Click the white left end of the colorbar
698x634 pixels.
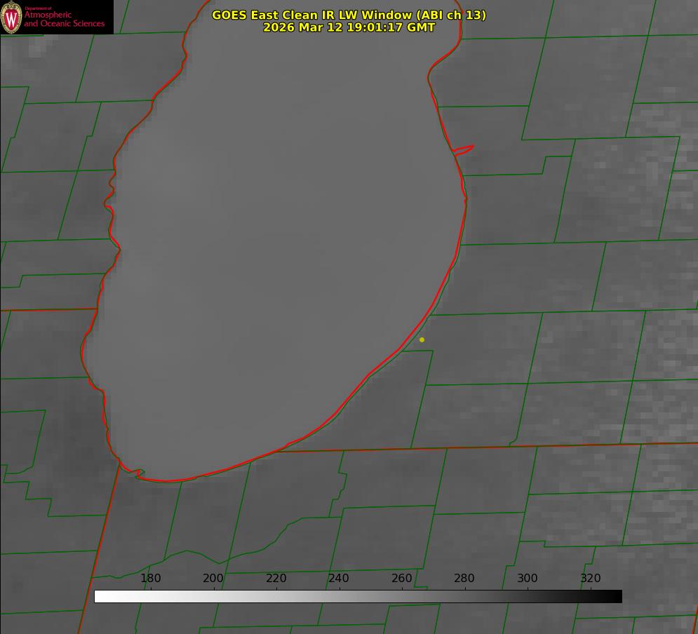(100, 596)
